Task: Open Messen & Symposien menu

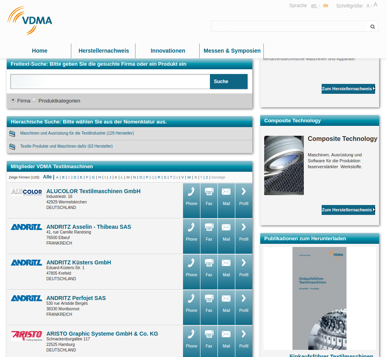Action: 232,51
